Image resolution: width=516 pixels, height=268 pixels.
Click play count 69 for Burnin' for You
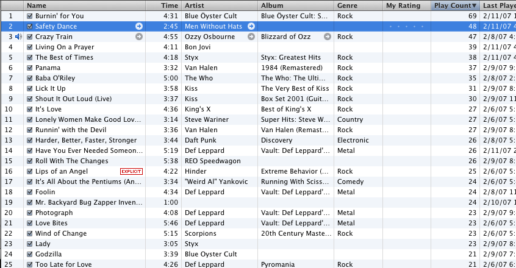(473, 16)
